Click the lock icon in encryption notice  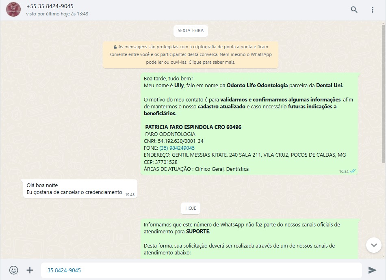[115, 47]
